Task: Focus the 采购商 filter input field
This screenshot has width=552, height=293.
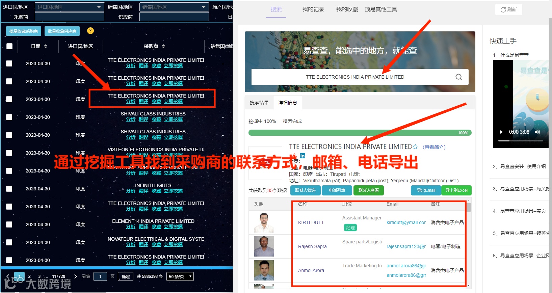Action: [70, 17]
